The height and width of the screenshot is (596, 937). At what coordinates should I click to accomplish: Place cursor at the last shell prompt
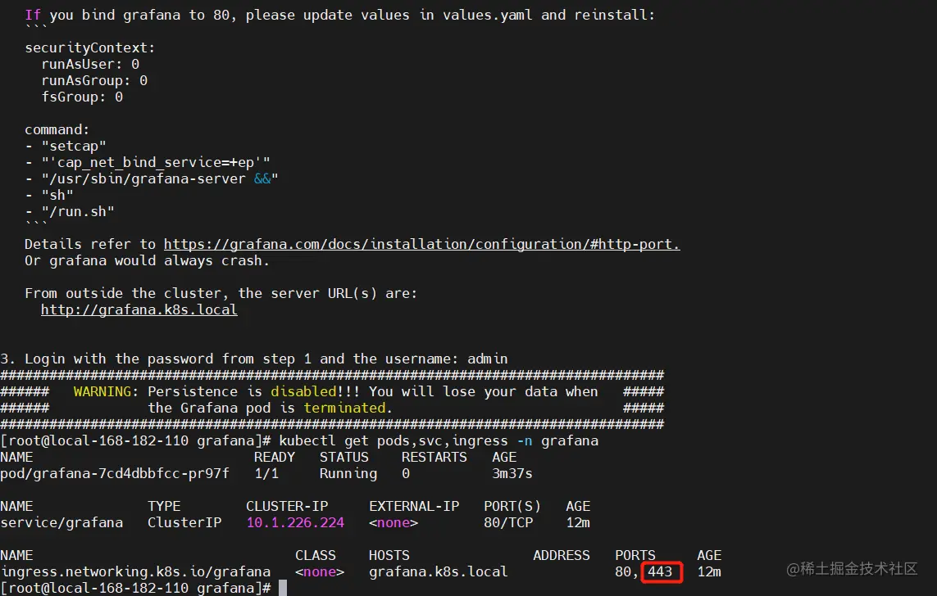coord(283,589)
